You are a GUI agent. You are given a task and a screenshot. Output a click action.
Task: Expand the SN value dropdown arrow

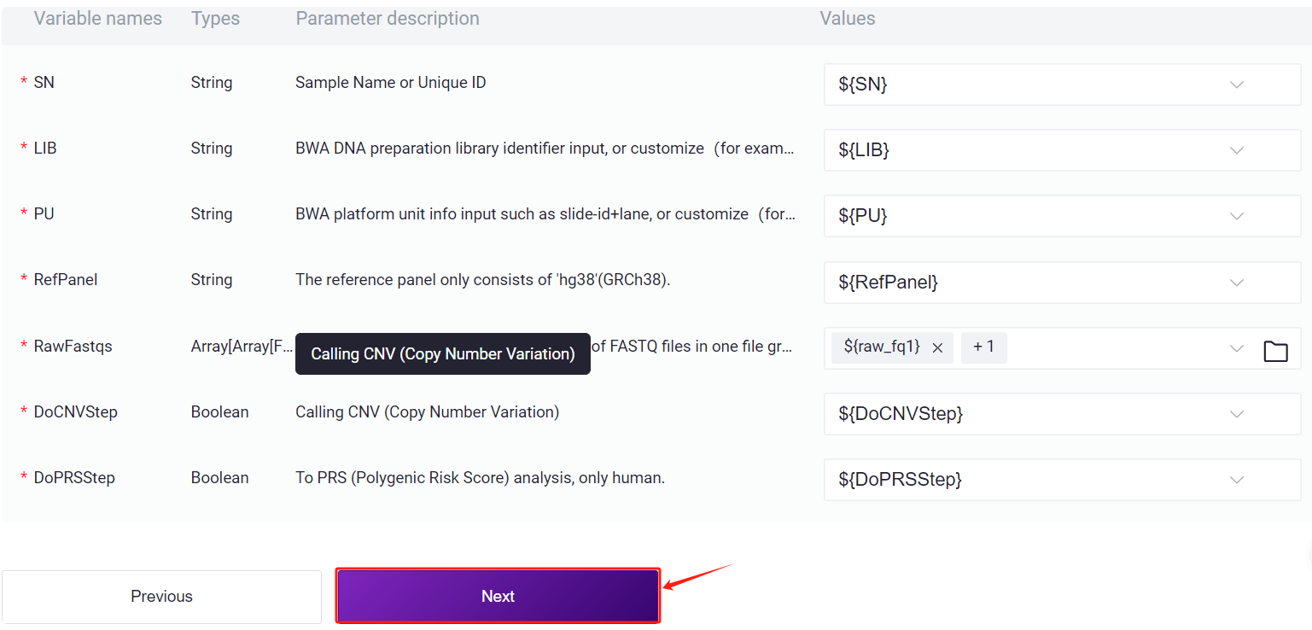(x=1236, y=85)
